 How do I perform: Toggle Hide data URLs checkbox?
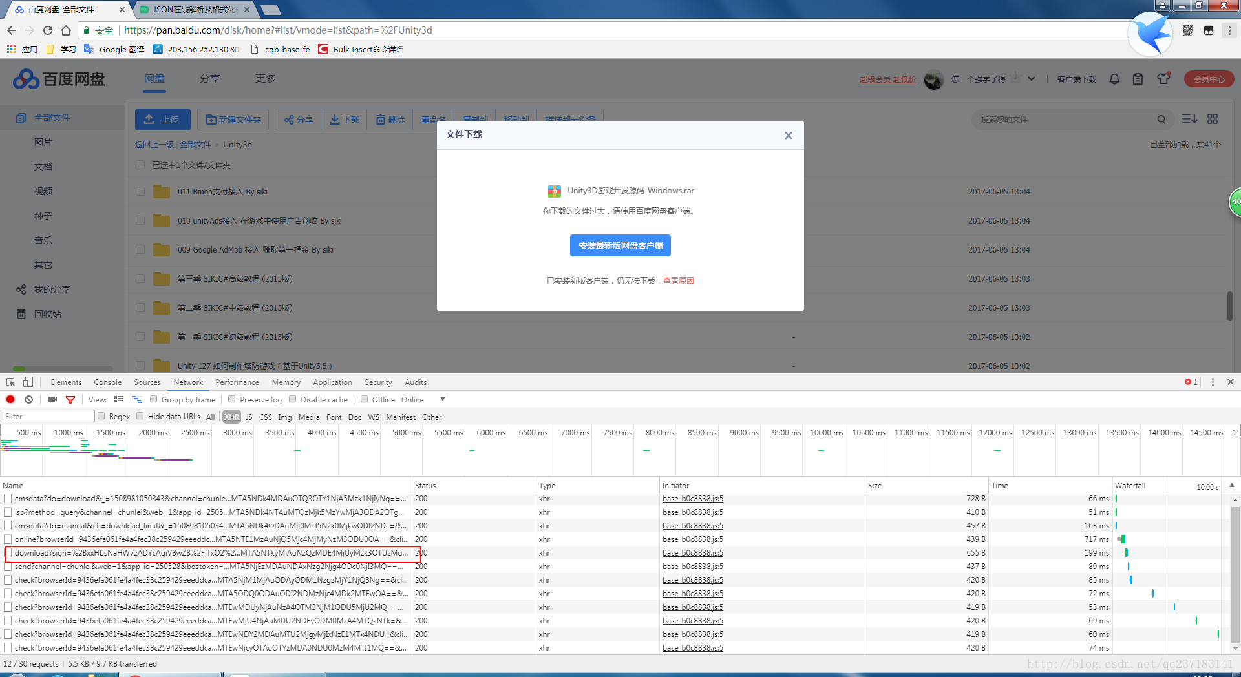pos(140,416)
